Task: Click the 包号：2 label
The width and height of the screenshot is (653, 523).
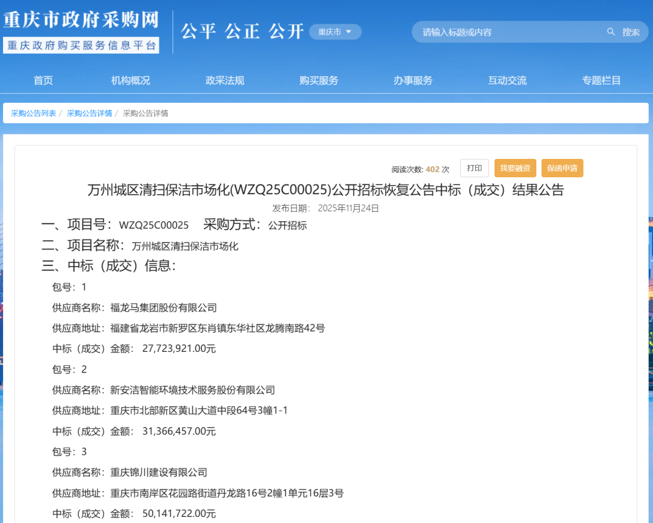Action: 69,369
